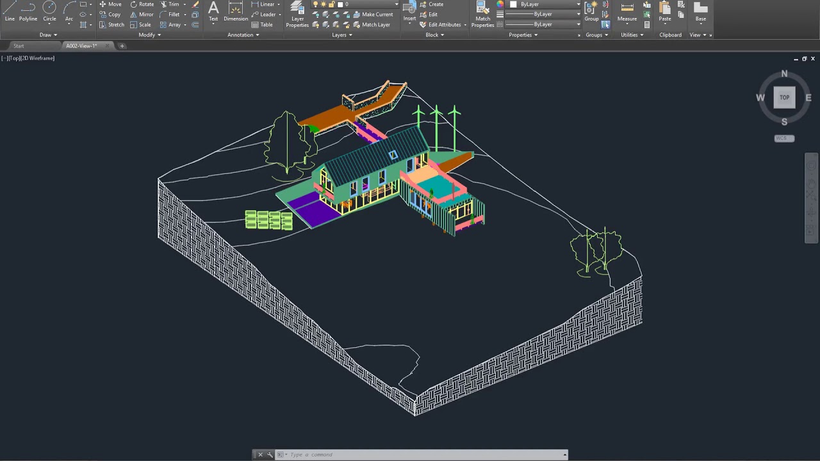The height and width of the screenshot is (461, 820).
Task: Select the Polyline tool
Action: (x=28, y=12)
